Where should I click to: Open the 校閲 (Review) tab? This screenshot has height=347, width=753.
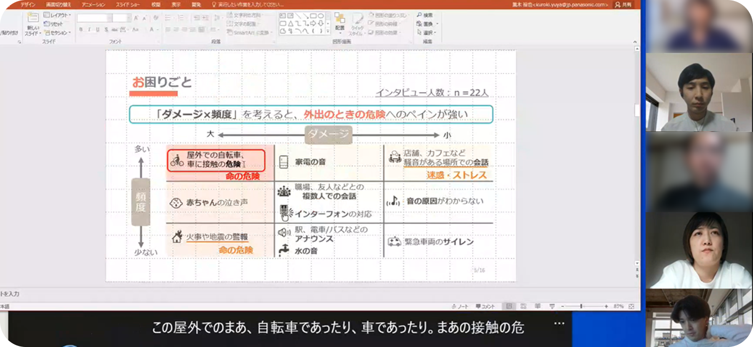[156, 4]
